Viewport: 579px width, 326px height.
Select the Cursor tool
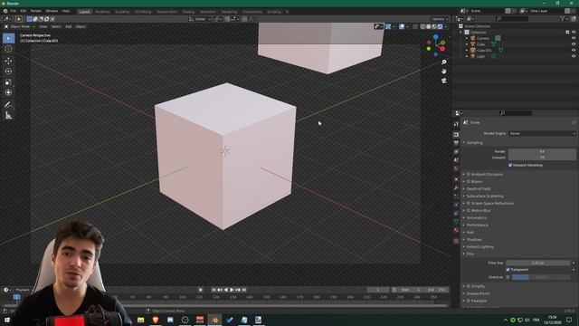pos(8,48)
